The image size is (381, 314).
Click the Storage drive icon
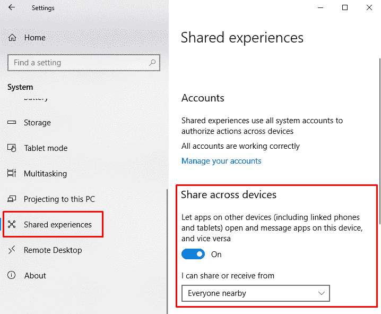[12, 122]
